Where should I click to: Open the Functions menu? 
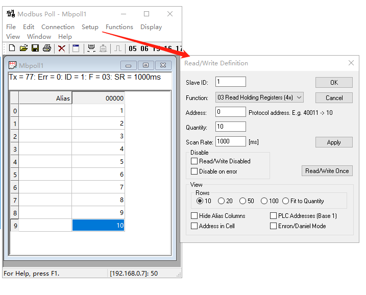click(119, 27)
